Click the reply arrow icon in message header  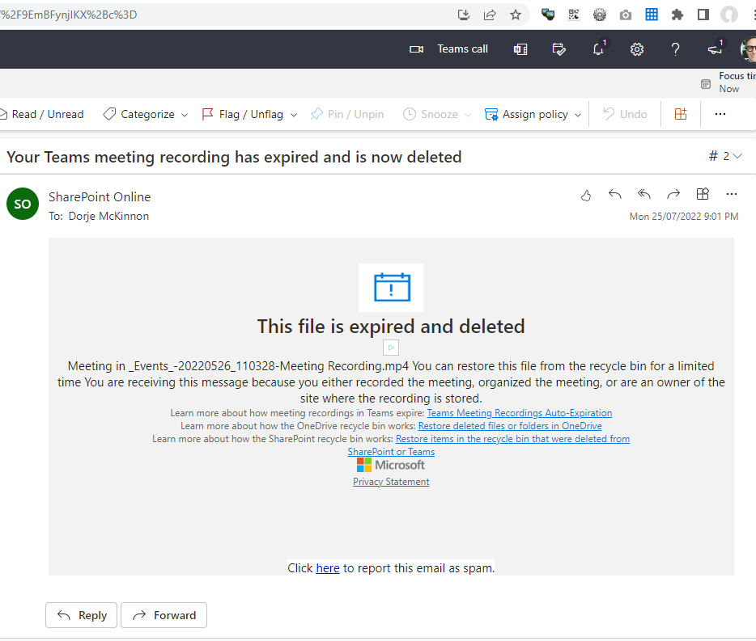(614, 194)
